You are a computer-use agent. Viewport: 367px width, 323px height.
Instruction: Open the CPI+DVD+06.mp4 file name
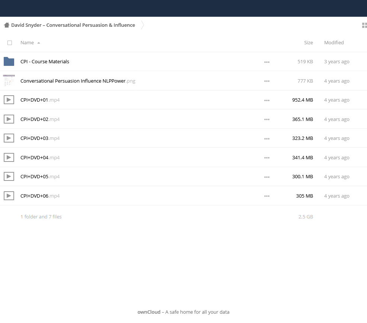(40, 196)
